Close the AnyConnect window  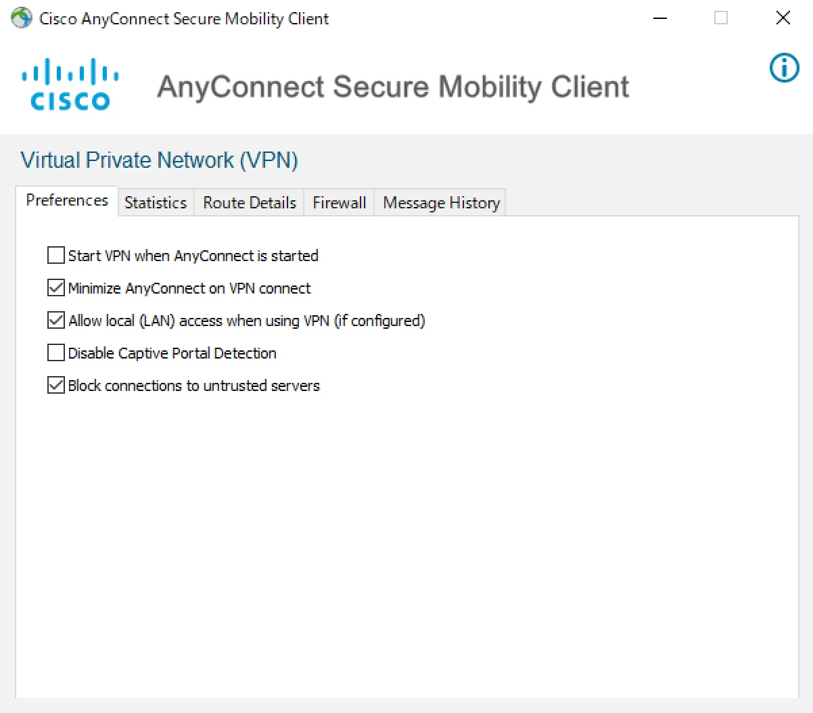coord(783,18)
